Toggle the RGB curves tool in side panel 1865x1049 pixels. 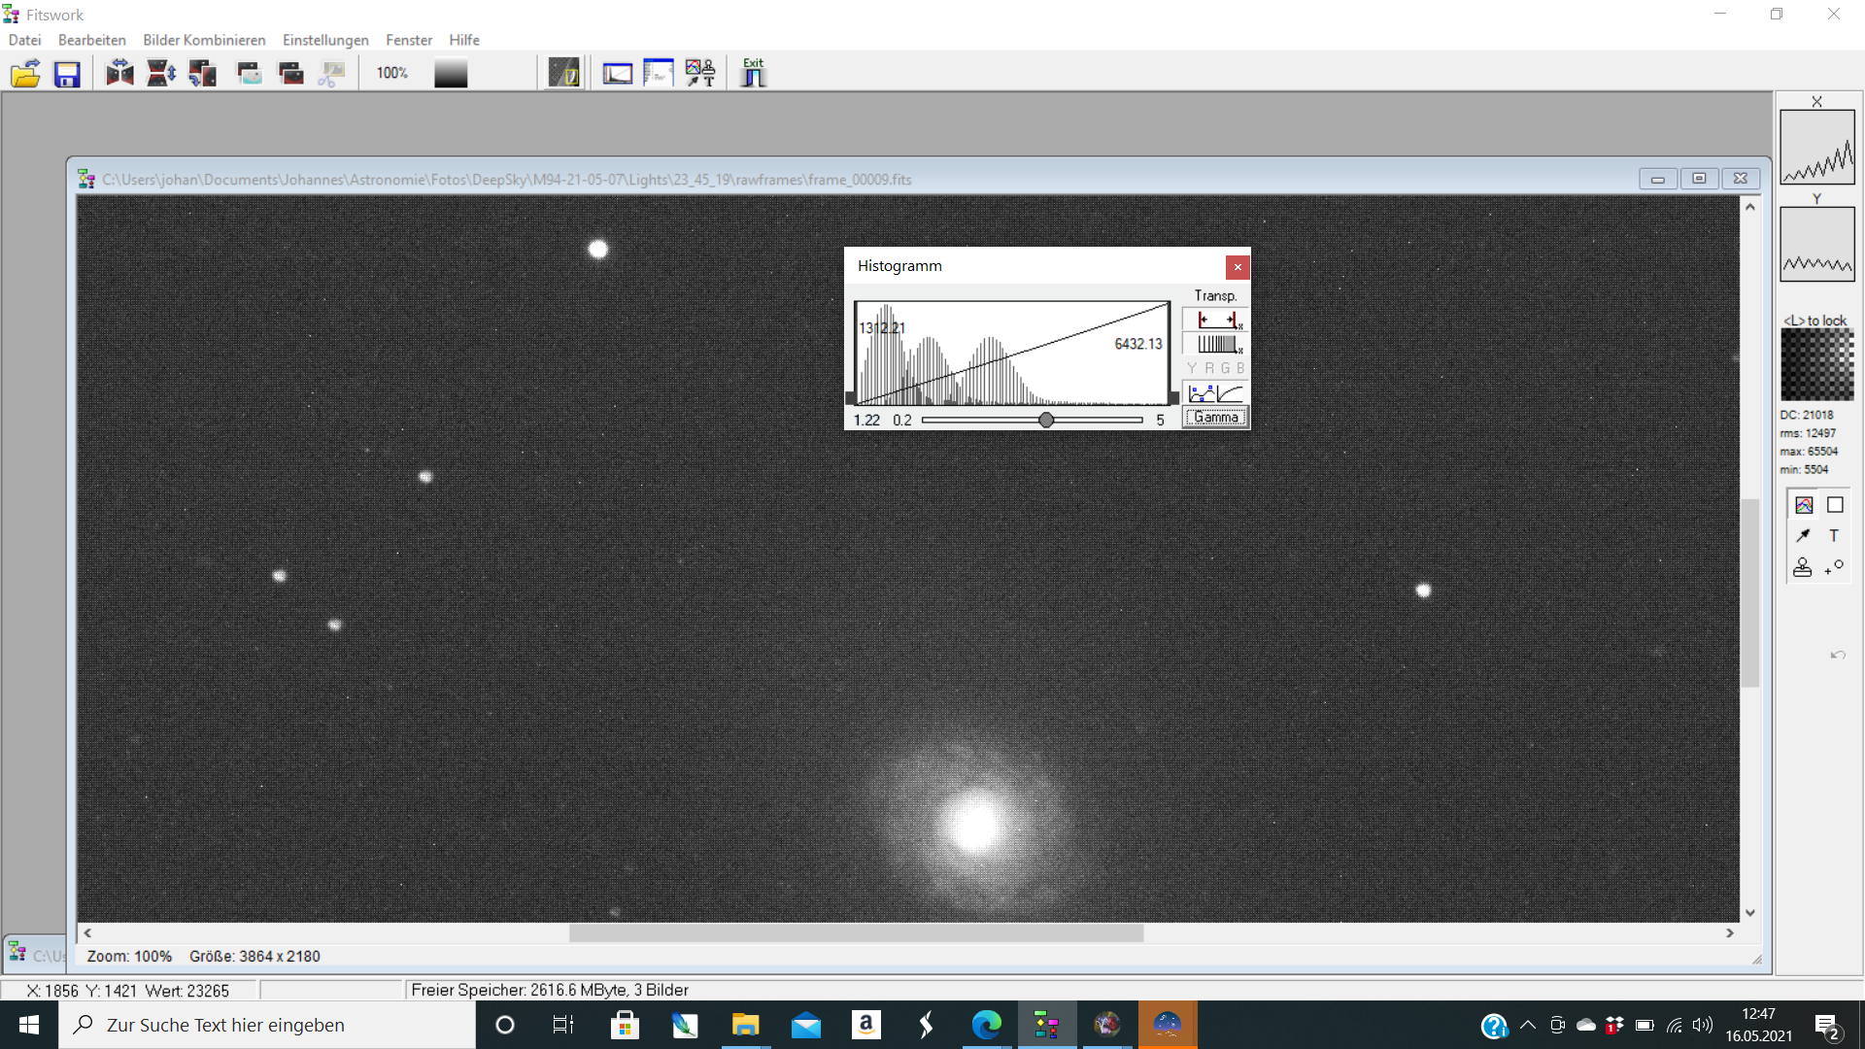(x=1804, y=505)
